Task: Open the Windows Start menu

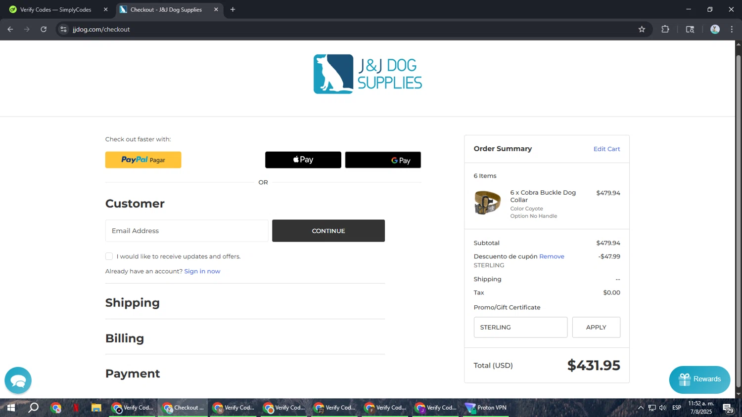Action: (10, 408)
